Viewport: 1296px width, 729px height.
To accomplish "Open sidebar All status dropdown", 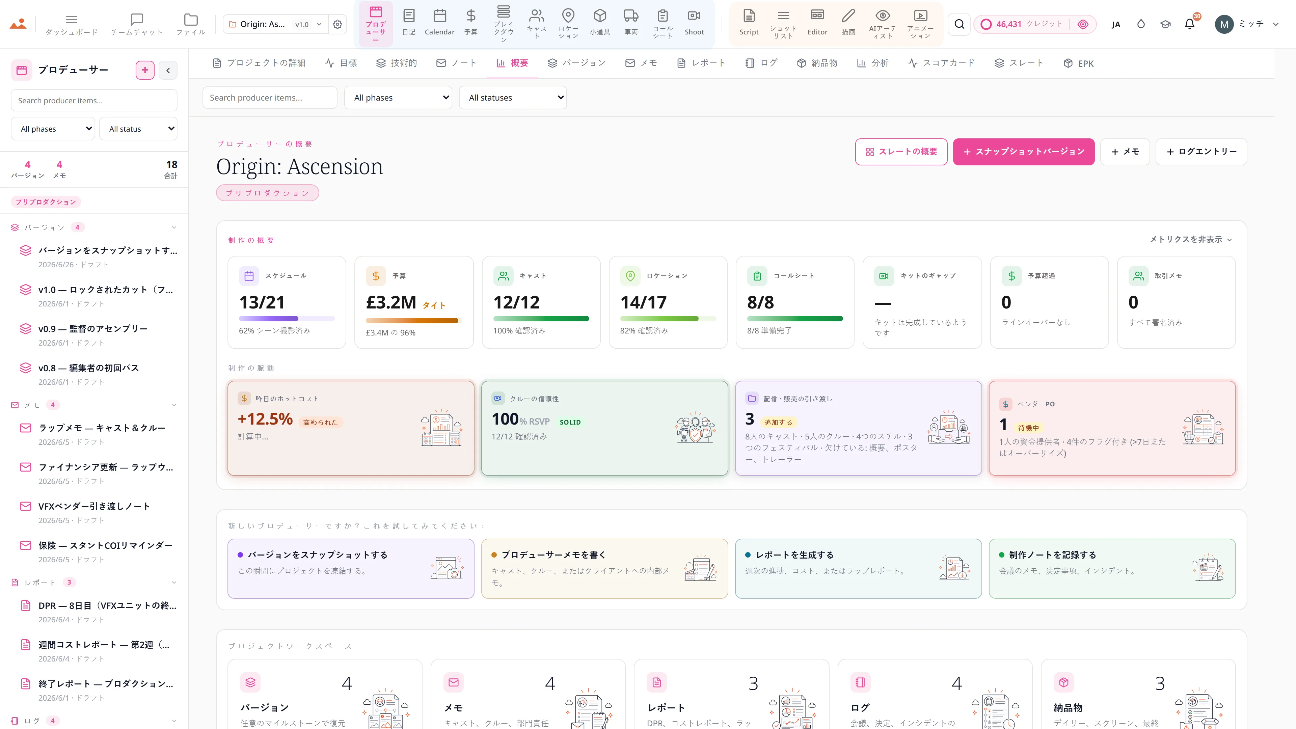I will click(x=138, y=129).
